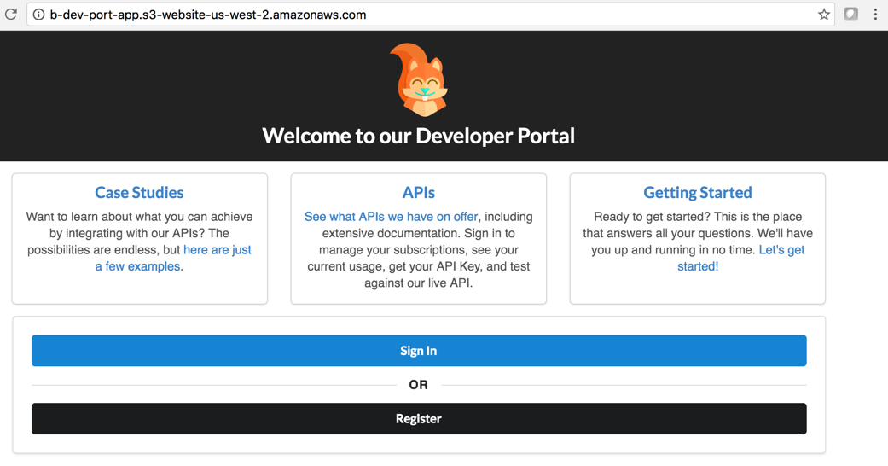The height and width of the screenshot is (466, 888).
Task: Open the APIs heading link
Action: point(419,193)
